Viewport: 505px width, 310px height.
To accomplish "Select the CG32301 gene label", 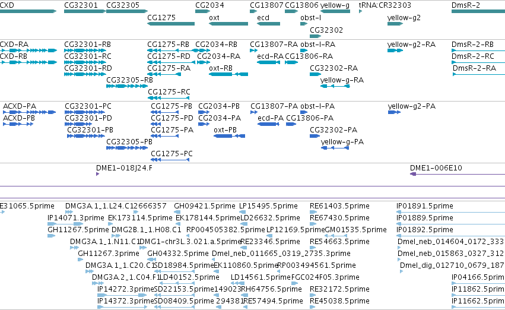I will (81, 5).
